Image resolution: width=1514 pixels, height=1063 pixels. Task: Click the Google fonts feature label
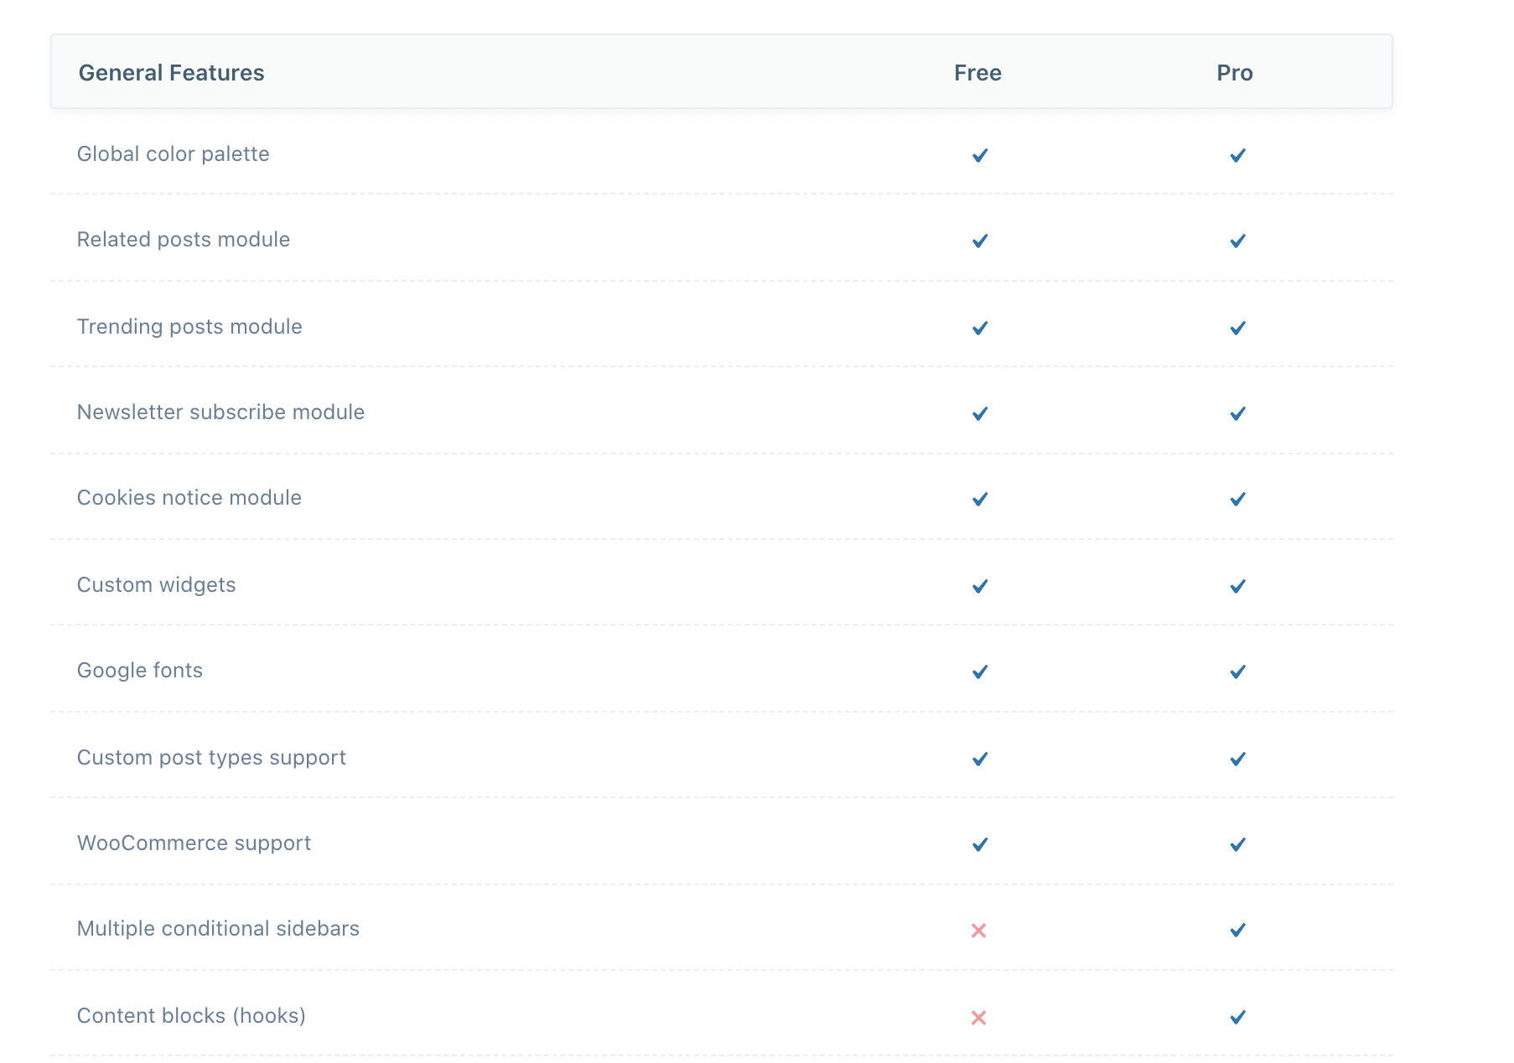140,670
